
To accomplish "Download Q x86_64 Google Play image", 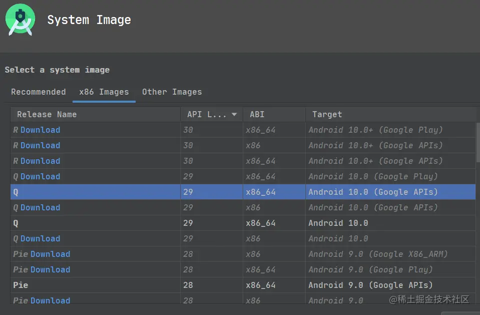I will tap(40, 177).
